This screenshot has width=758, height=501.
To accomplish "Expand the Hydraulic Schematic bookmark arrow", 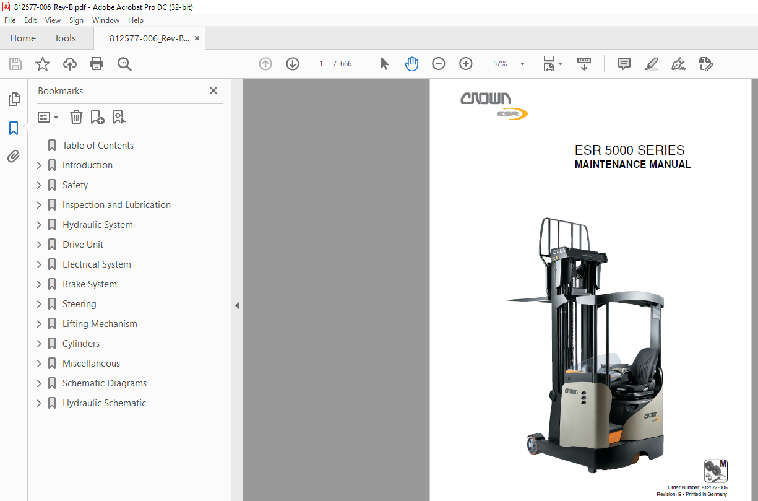I will (x=39, y=403).
